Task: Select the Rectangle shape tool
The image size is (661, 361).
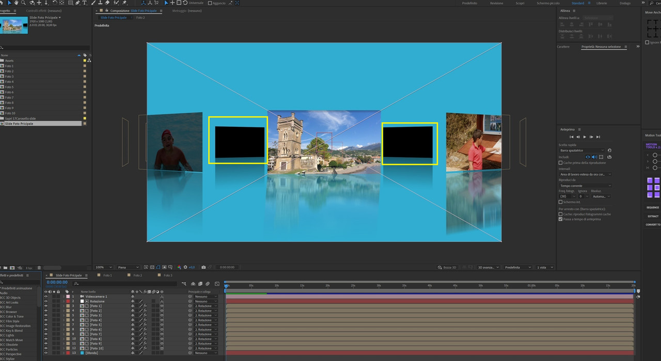Action: tap(70, 3)
